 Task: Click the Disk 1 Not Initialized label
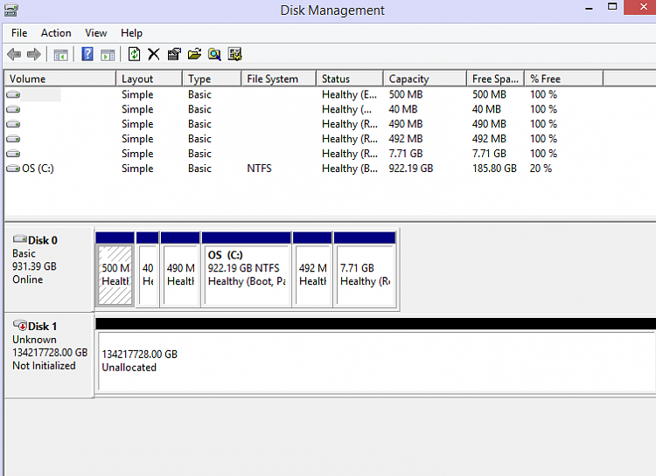tap(44, 366)
